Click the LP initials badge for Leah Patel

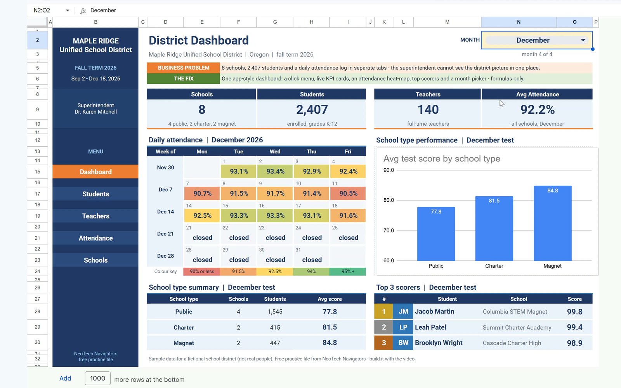(403, 327)
